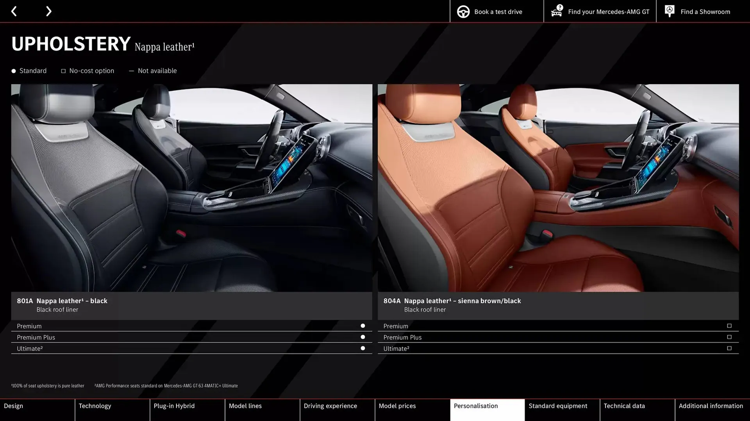
Task: Open the Additional information tab
Action: (712, 410)
